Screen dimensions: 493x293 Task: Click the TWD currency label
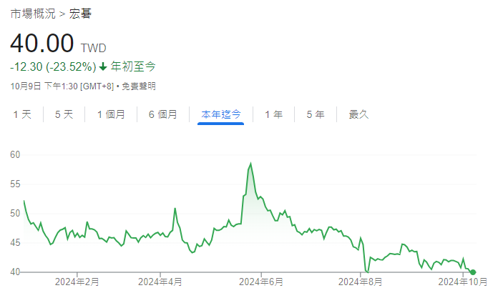point(94,48)
